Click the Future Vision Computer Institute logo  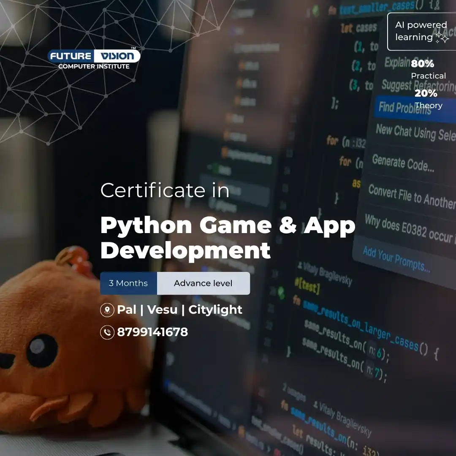[94, 59]
